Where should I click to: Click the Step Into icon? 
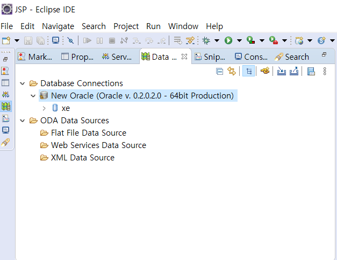137,40
